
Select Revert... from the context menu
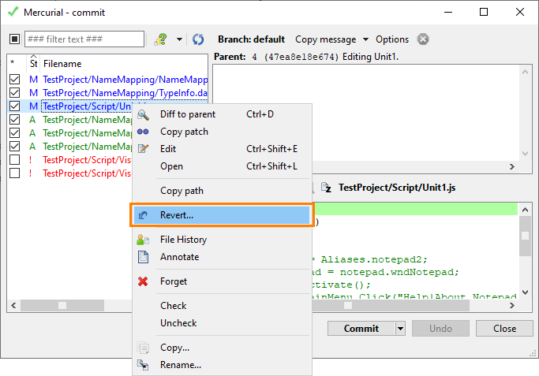(177, 215)
